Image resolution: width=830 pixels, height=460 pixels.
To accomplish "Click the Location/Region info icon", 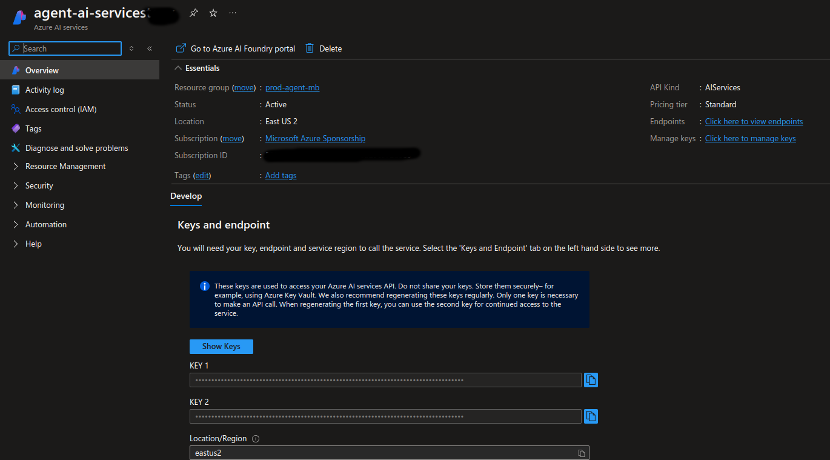I will click(x=256, y=439).
